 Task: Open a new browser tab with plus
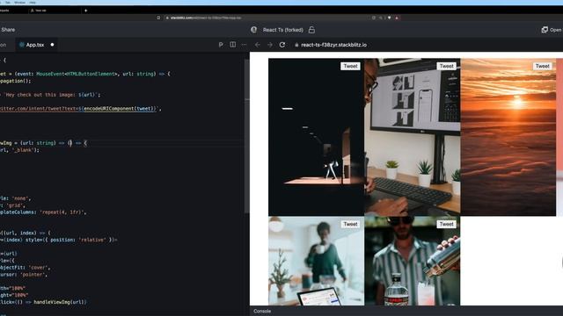[85, 11]
